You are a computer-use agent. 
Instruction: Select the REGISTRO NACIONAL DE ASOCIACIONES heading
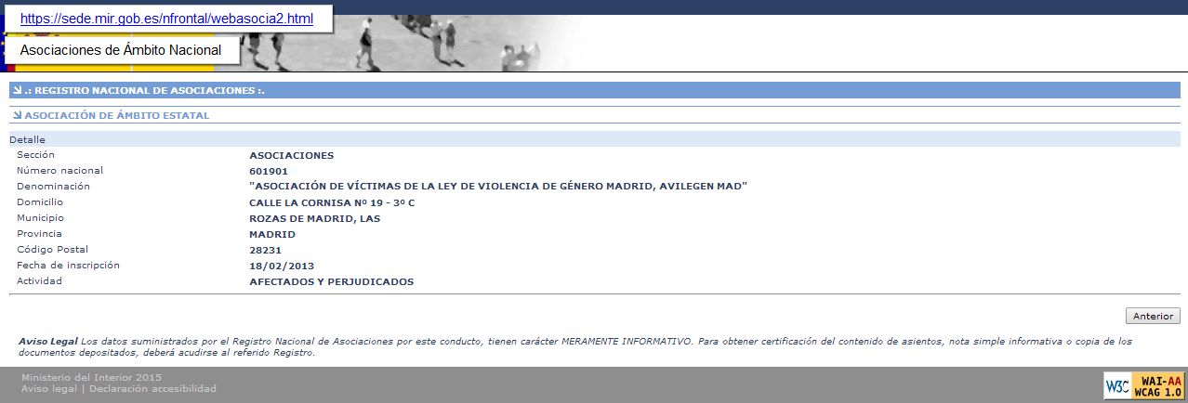tap(145, 91)
